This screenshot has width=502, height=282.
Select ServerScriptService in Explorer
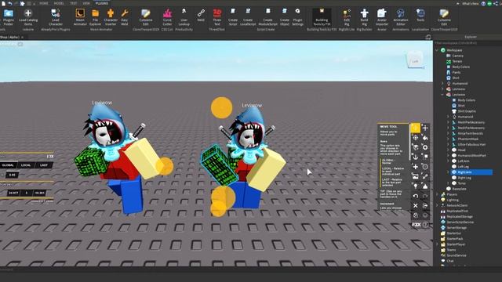click(x=460, y=222)
